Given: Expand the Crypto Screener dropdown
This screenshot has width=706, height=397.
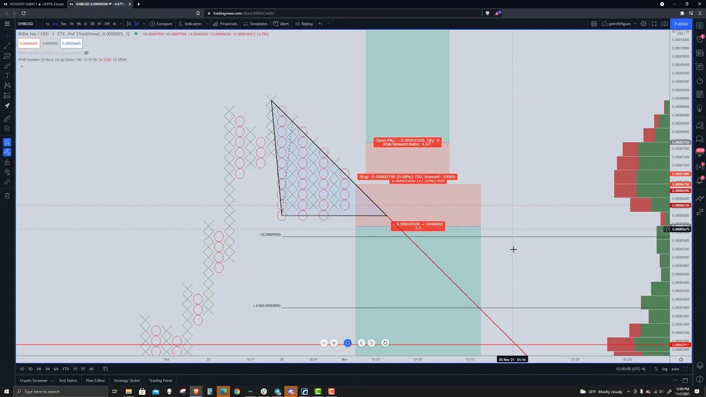Looking at the screenshot, I should 51,380.
